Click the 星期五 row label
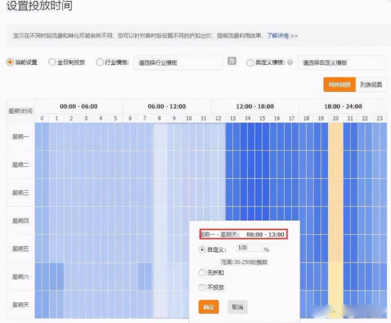 (x=21, y=249)
